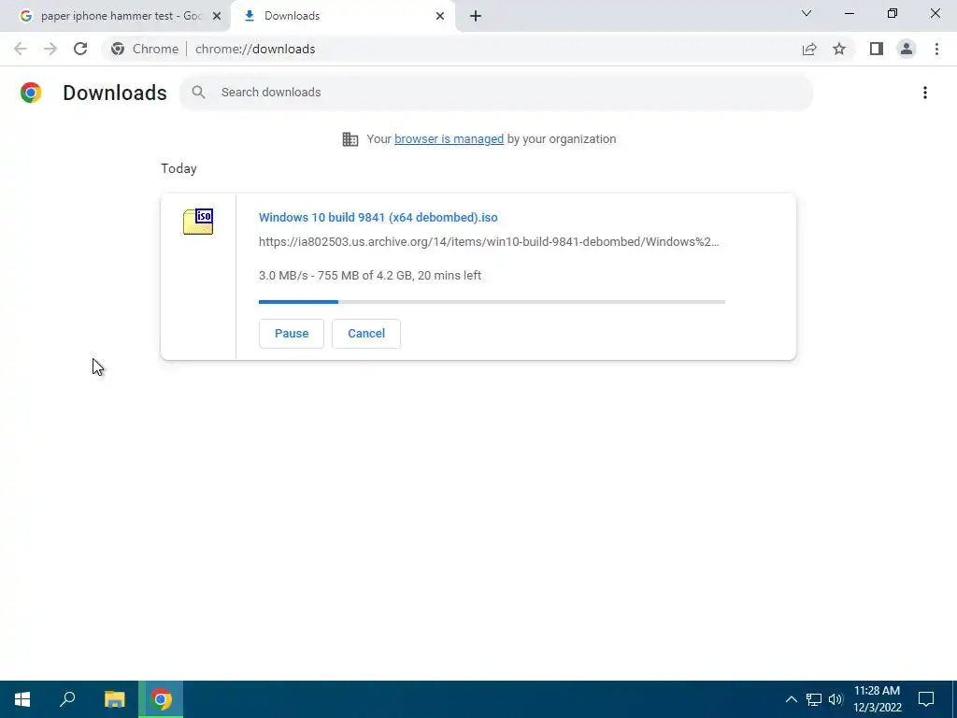Click the Chrome logo beside Downloads
Viewport: 957px width, 718px height.
coord(31,93)
